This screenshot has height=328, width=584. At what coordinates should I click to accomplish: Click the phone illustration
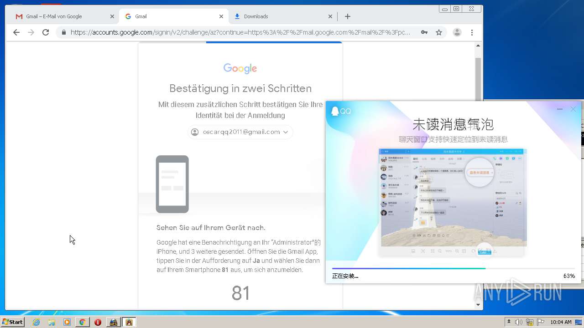point(172,184)
